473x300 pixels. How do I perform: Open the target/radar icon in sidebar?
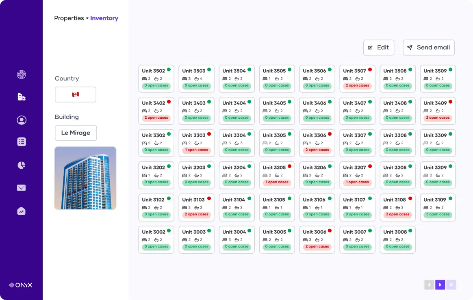21,74
